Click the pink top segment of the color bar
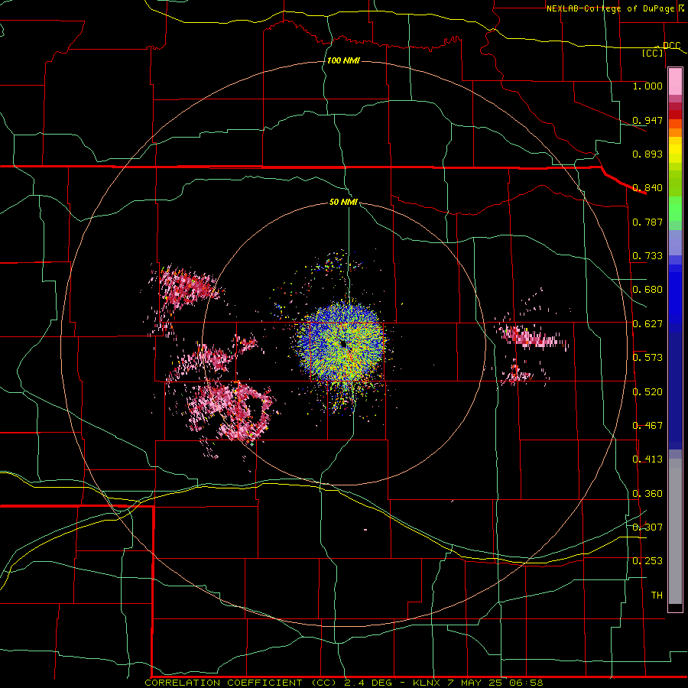The width and height of the screenshot is (688, 688). pyautogui.click(x=675, y=81)
